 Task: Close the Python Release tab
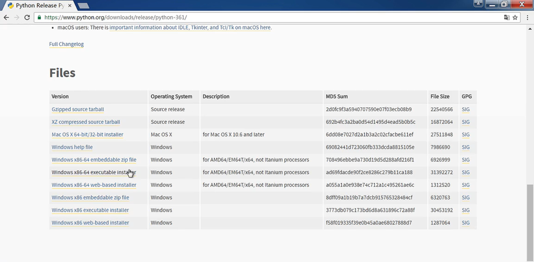coord(70,6)
